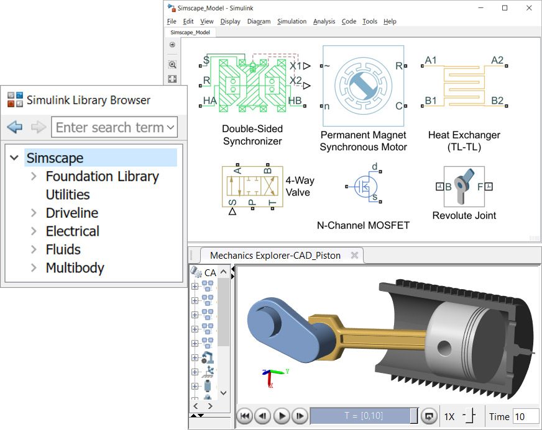Image resolution: width=542 pixels, height=430 pixels.
Task: Rewind animation to the start
Action: pos(245,416)
